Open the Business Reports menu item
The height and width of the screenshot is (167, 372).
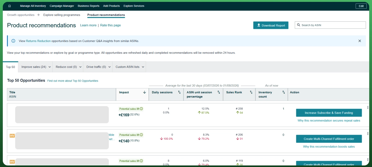point(89,6)
